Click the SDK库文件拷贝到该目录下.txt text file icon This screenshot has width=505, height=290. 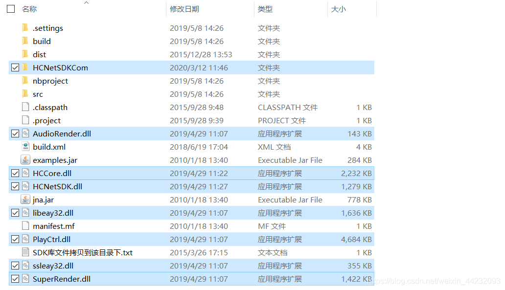[25, 252]
